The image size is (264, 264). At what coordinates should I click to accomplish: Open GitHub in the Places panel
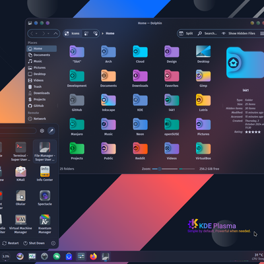42,106
